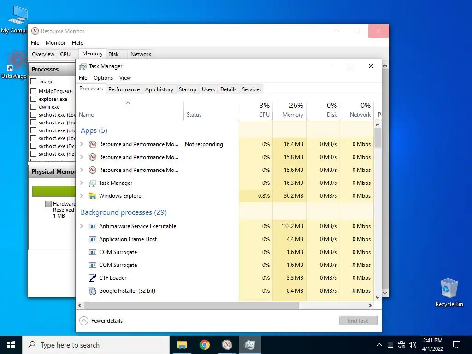This screenshot has width=472, height=354.
Task: Click the End task button
Action: 358,321
